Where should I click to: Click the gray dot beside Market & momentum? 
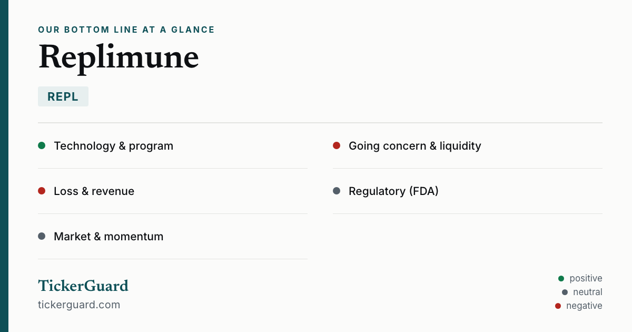point(42,236)
